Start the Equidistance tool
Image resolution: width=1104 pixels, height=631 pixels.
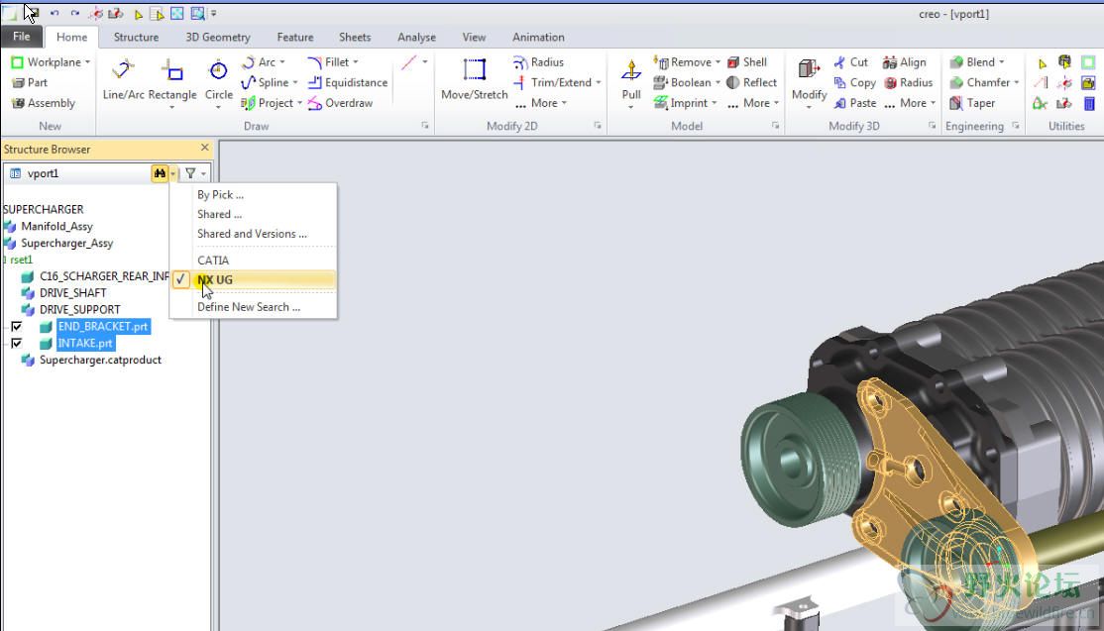pyautogui.click(x=348, y=82)
